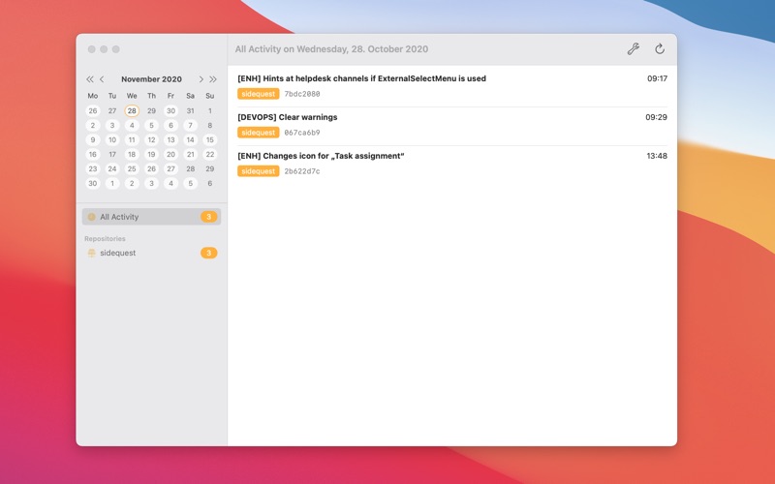Screen dimensions: 775x484
Task: Select calendar day 9
Action: tap(92, 139)
